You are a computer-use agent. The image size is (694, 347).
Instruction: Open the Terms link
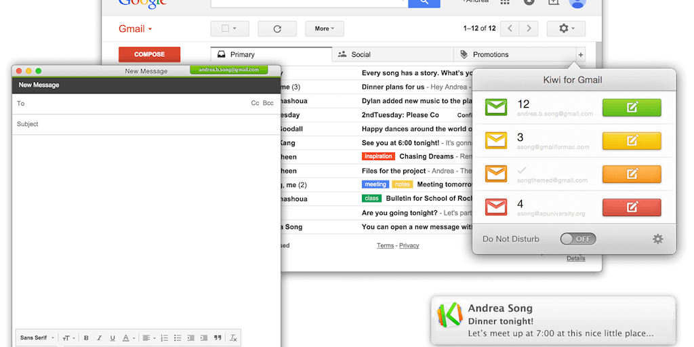point(385,245)
